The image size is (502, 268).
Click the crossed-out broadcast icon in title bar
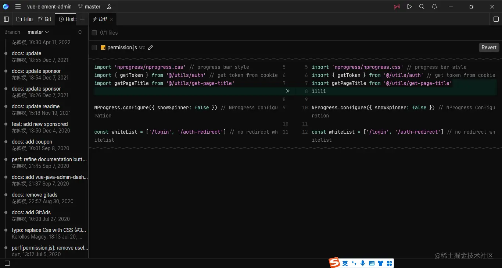[397, 6]
